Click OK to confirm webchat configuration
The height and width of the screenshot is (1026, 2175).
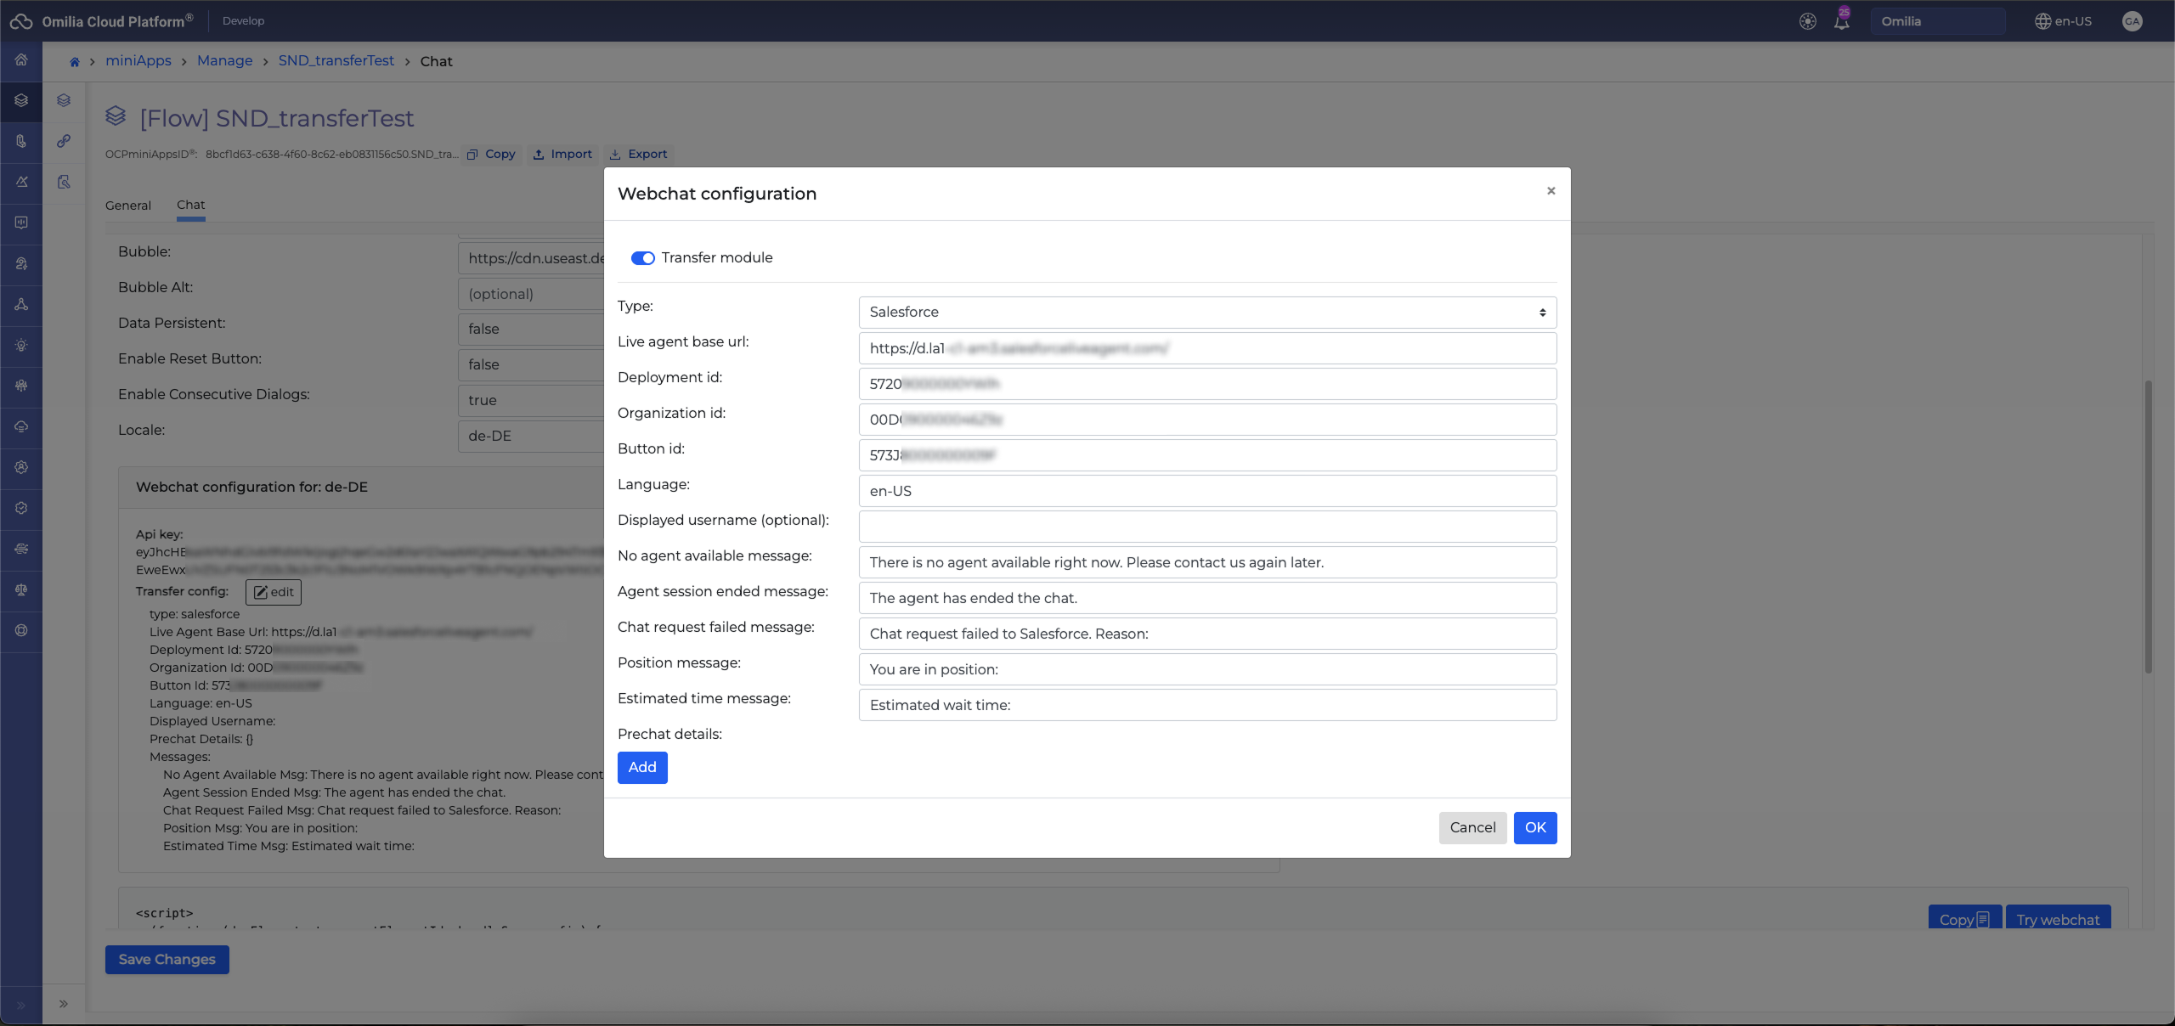[1534, 827]
